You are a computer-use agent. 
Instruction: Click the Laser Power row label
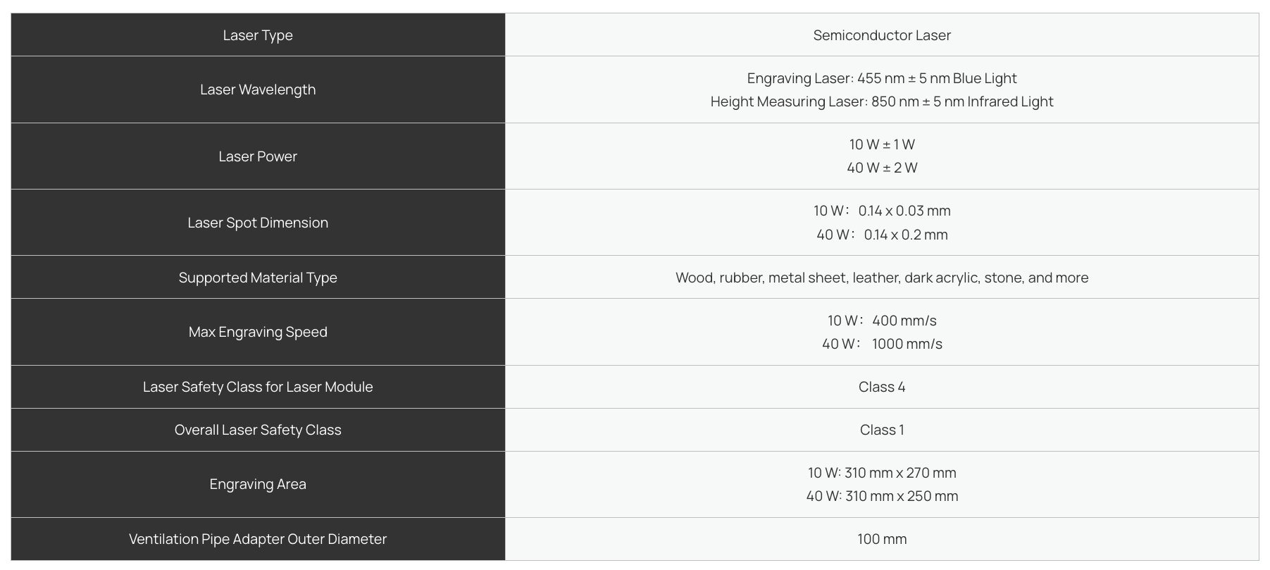tap(258, 156)
